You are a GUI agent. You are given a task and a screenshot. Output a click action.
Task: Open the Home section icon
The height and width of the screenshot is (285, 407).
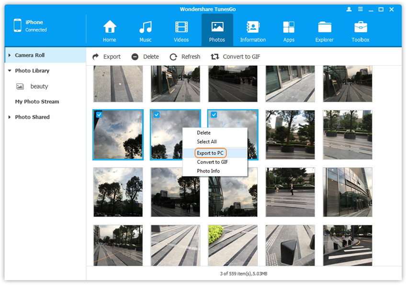110,27
